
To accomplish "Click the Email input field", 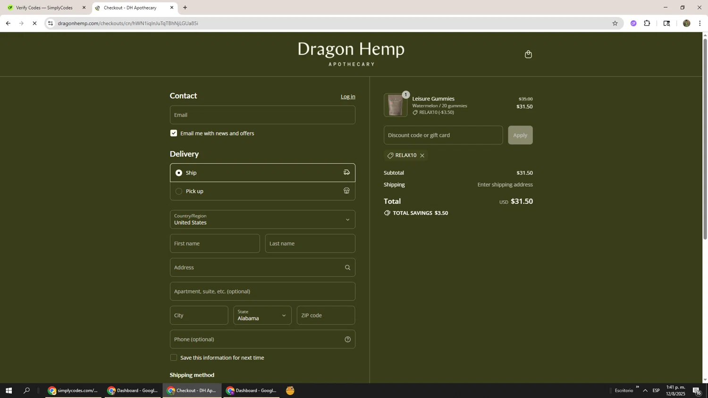I will point(262,115).
